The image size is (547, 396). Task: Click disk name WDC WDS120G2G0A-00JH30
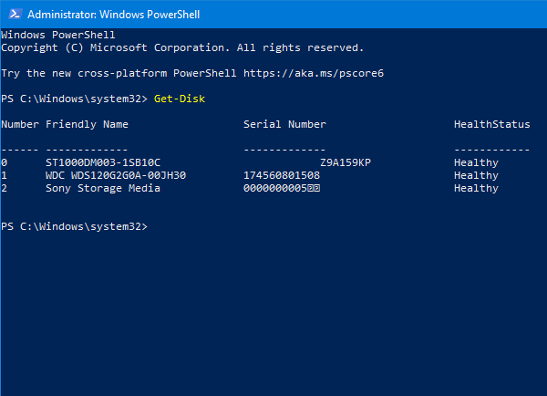point(115,175)
